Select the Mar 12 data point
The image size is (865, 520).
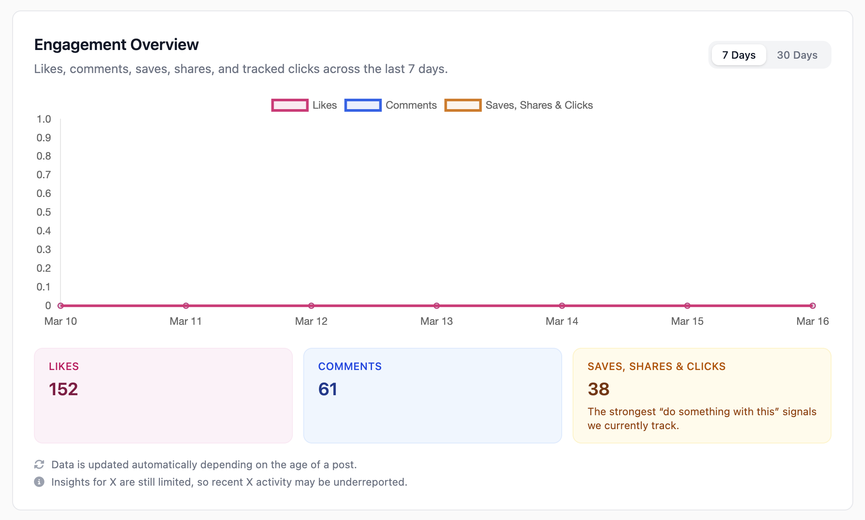coord(311,306)
